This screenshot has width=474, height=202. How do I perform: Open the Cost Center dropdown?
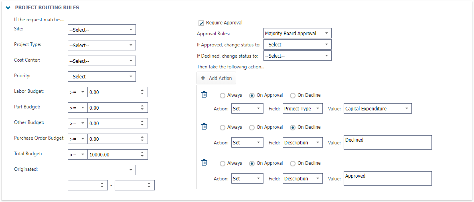pyautogui.click(x=102, y=61)
